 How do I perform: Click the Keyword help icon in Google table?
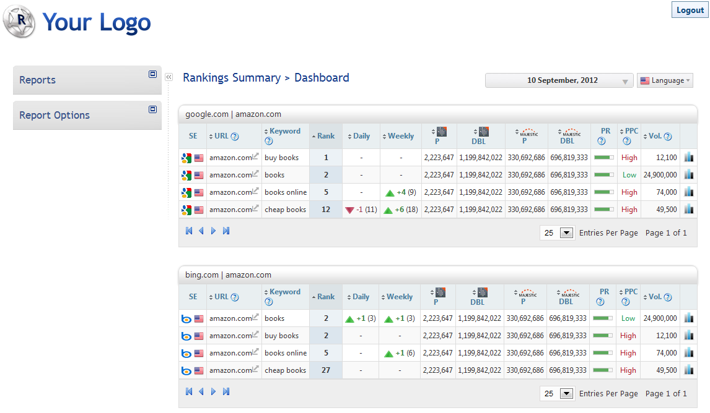269,141
